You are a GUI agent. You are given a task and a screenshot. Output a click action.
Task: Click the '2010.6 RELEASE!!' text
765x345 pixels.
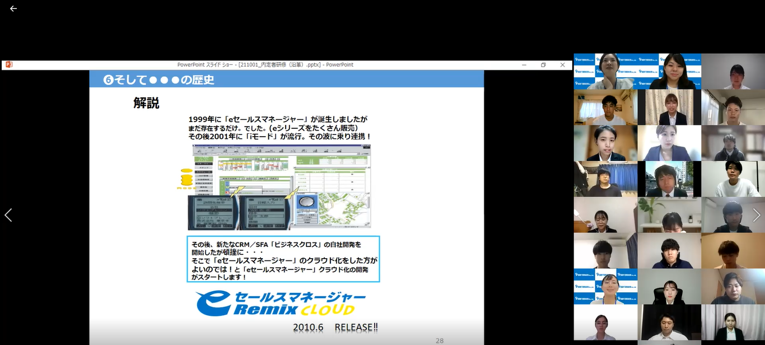coord(335,327)
